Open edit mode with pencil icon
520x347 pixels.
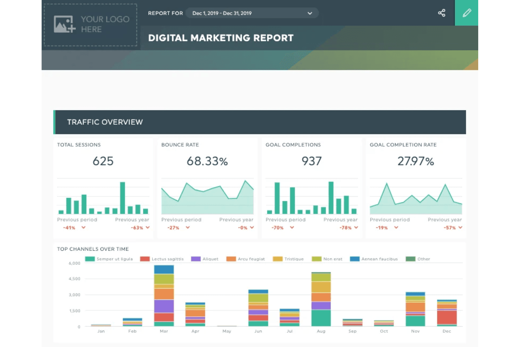(x=467, y=13)
